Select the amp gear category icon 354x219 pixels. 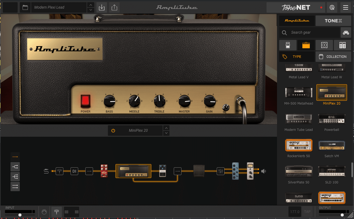306,45
